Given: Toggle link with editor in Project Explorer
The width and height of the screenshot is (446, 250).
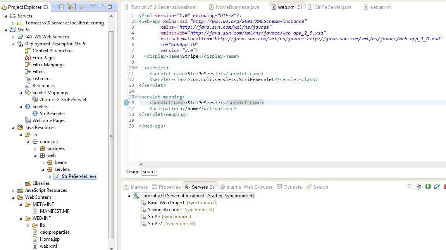Looking at the screenshot, I should pos(70,7).
